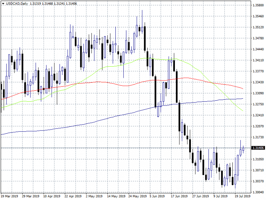Image resolution: width=266 pixels, height=200 pixels.
Task: Click the horizontal current price line
Action: [104, 148]
